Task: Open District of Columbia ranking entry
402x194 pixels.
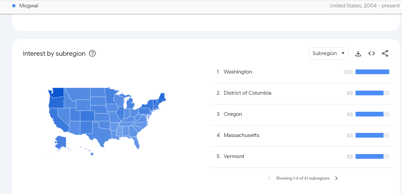Action: (247, 93)
